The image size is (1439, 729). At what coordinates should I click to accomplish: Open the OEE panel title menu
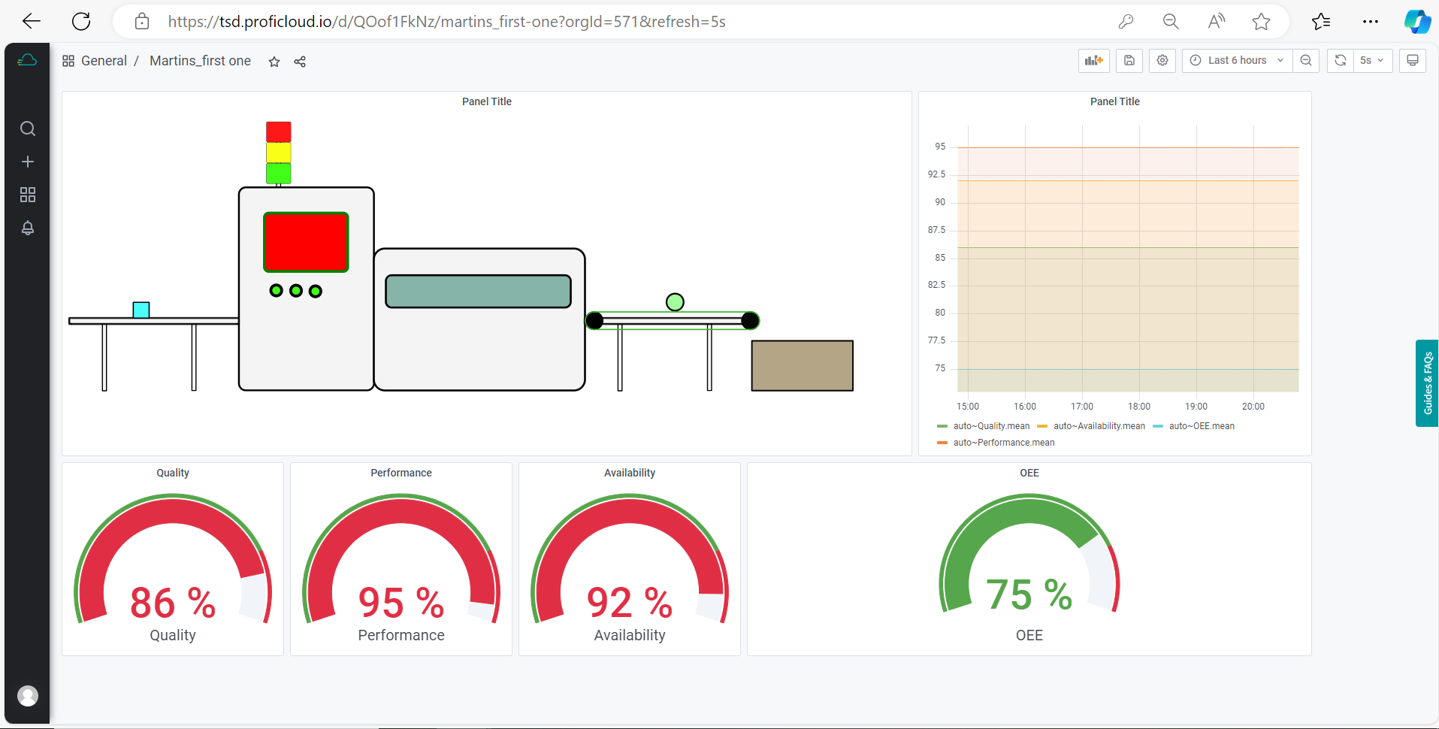tap(1029, 473)
